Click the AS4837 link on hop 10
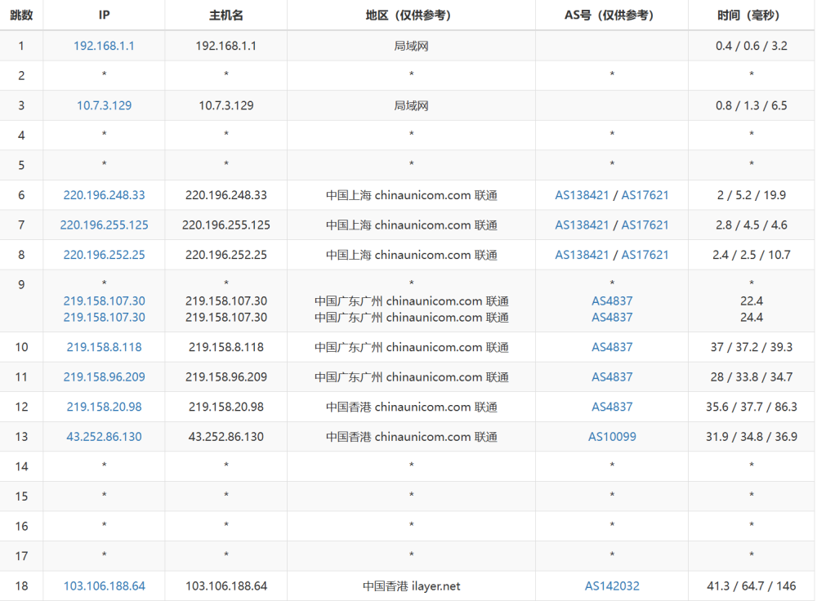Image resolution: width=817 pixels, height=601 pixels. (611, 346)
